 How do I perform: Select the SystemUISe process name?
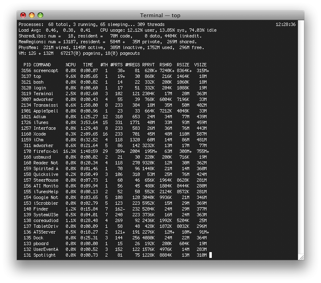tap(46, 215)
